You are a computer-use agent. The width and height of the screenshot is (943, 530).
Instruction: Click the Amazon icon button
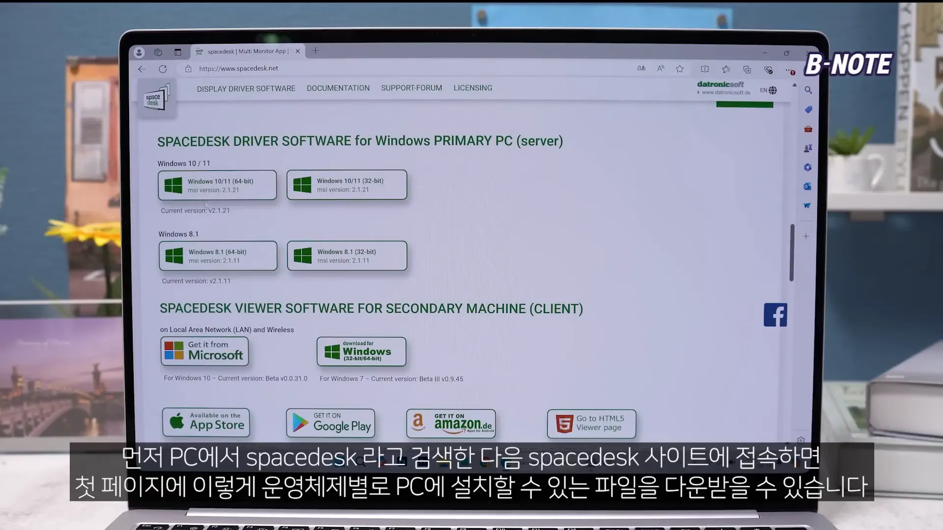pyautogui.click(x=451, y=423)
